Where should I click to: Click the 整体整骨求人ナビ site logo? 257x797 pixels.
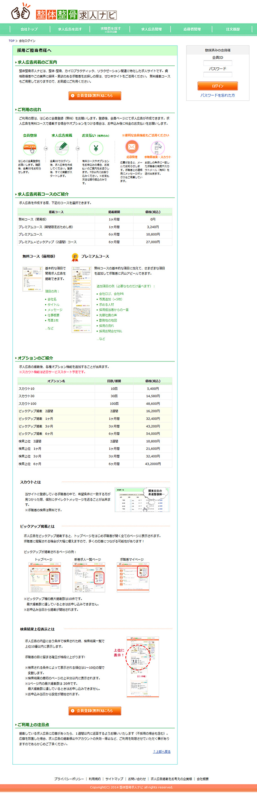pyautogui.click(x=64, y=12)
